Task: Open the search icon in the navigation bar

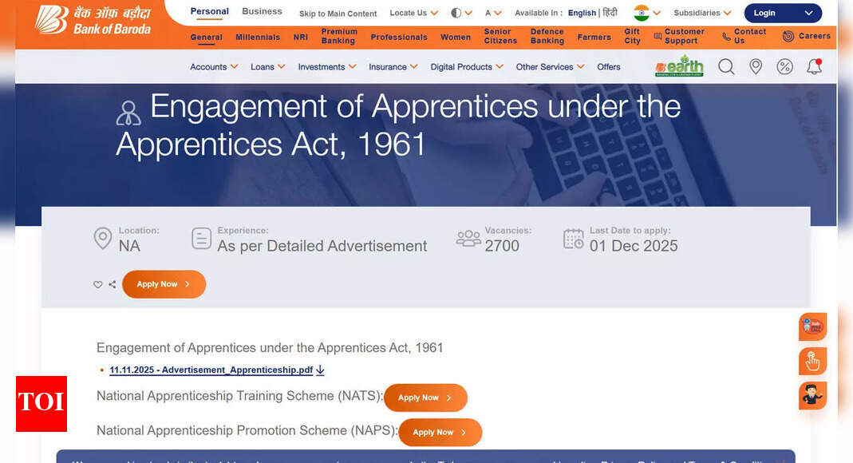Action: 725,66
